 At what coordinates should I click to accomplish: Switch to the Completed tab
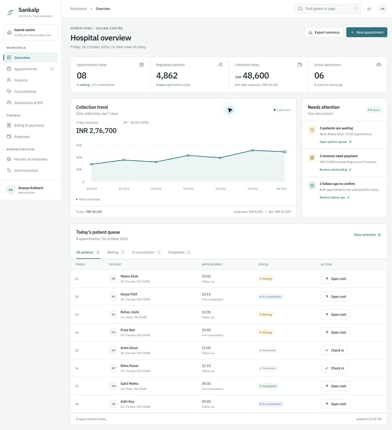(180, 252)
